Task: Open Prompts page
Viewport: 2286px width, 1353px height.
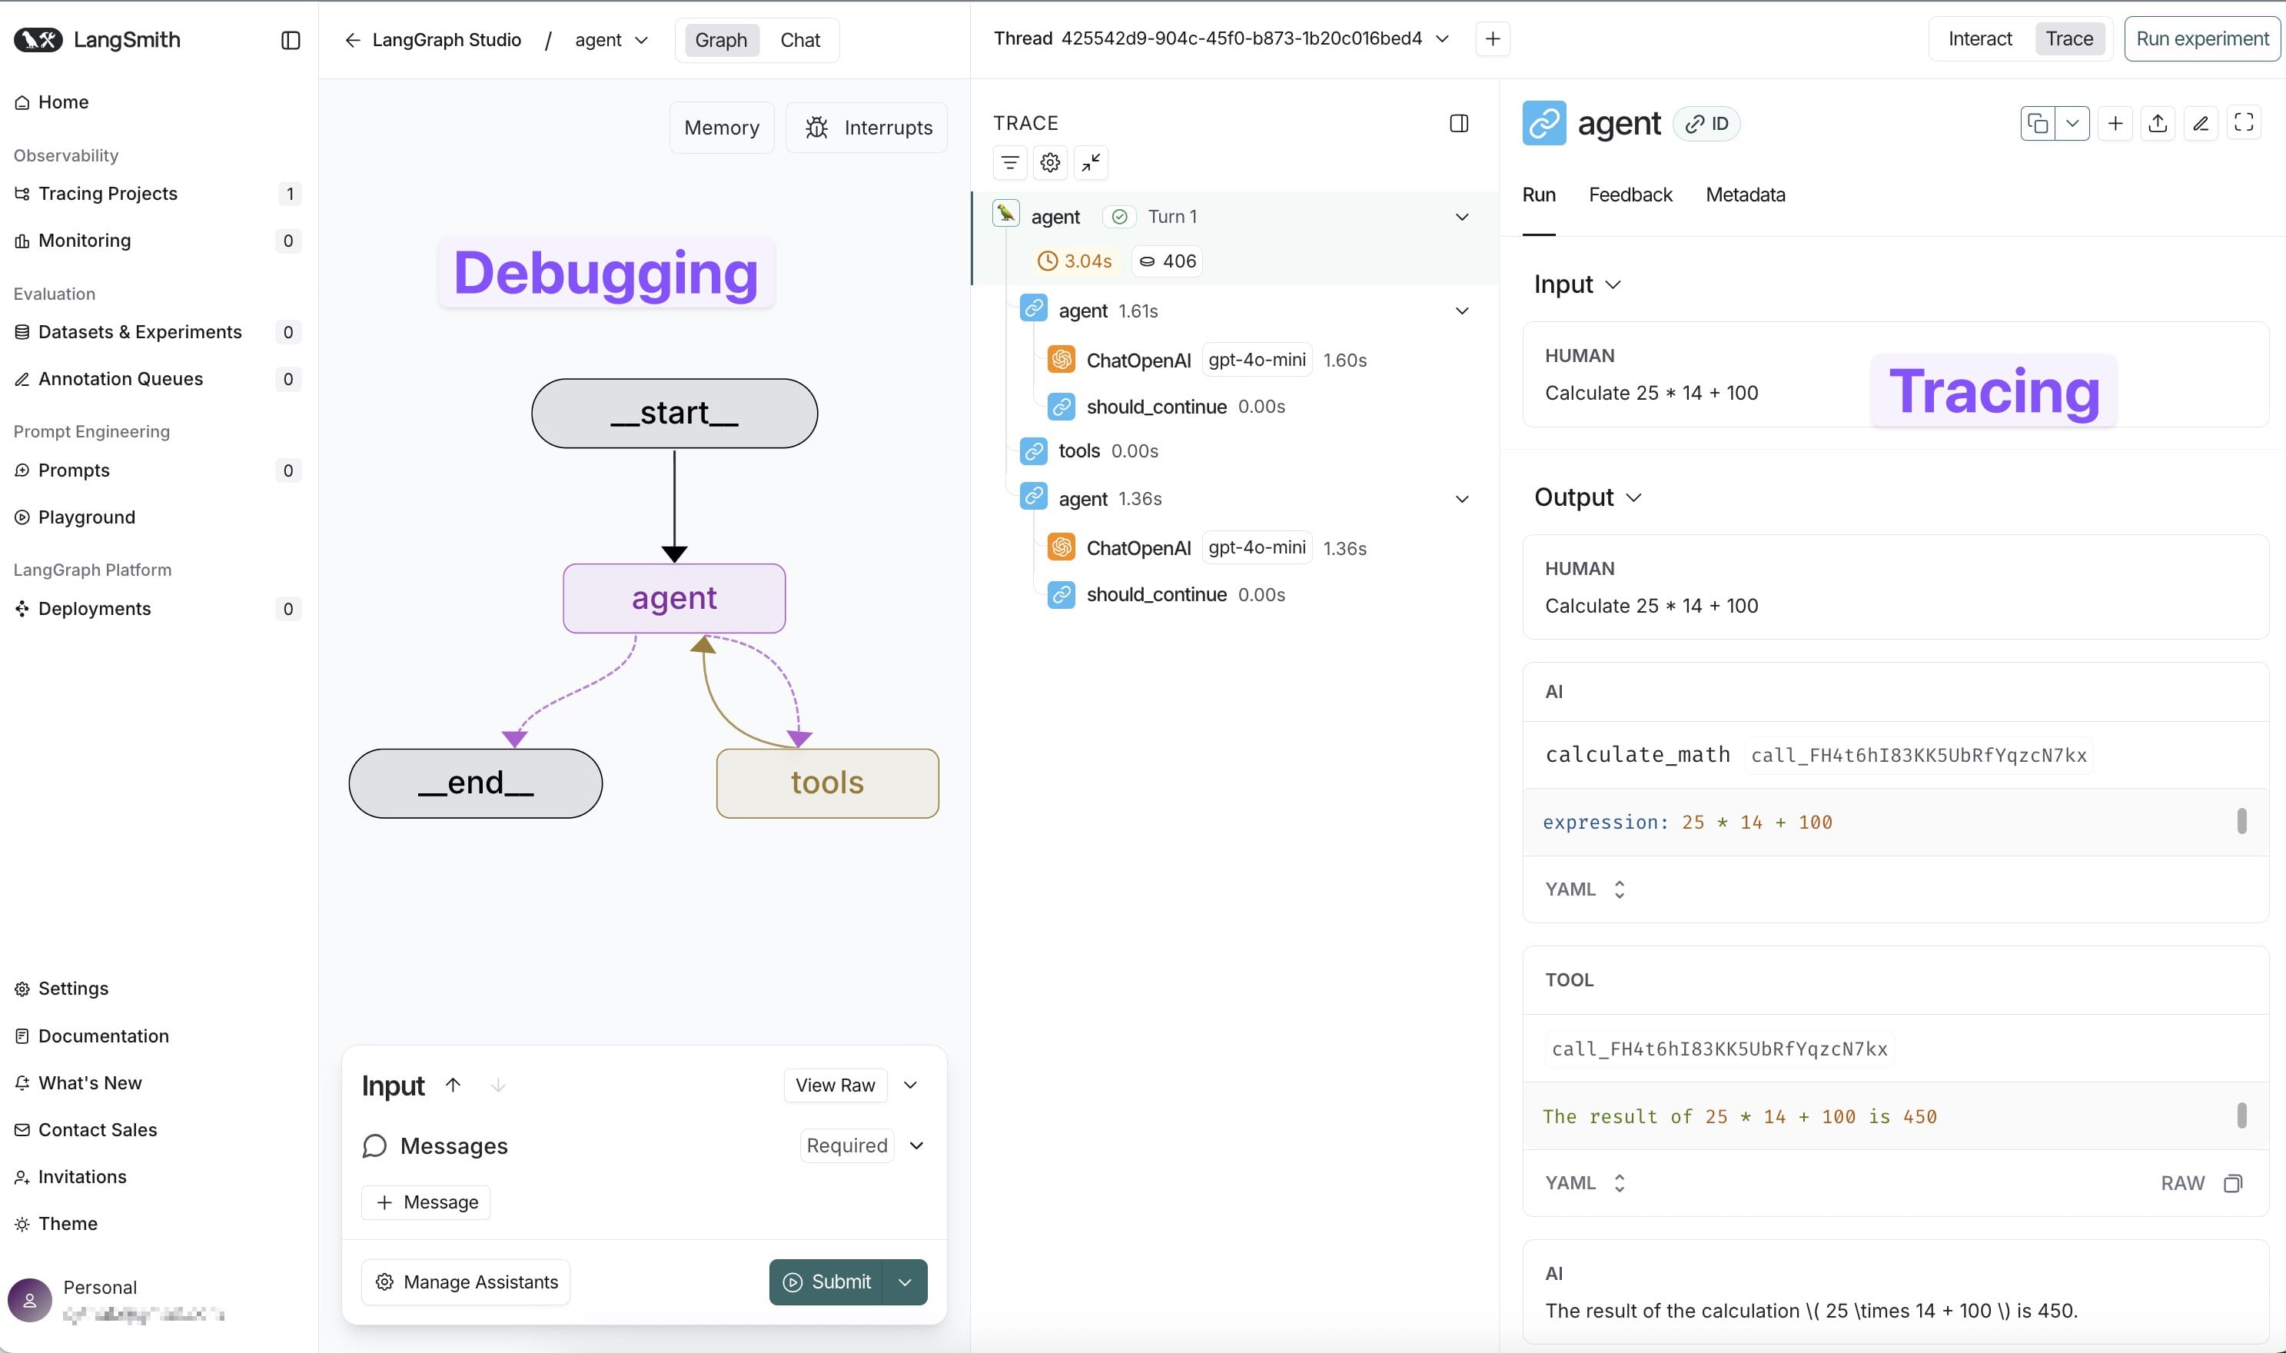Action: click(157, 470)
